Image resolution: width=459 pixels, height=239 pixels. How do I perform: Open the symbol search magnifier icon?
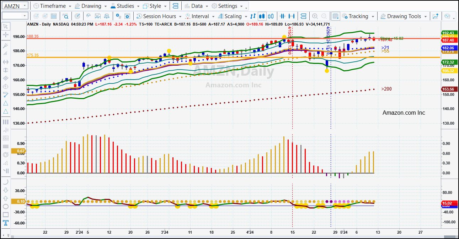66,16
